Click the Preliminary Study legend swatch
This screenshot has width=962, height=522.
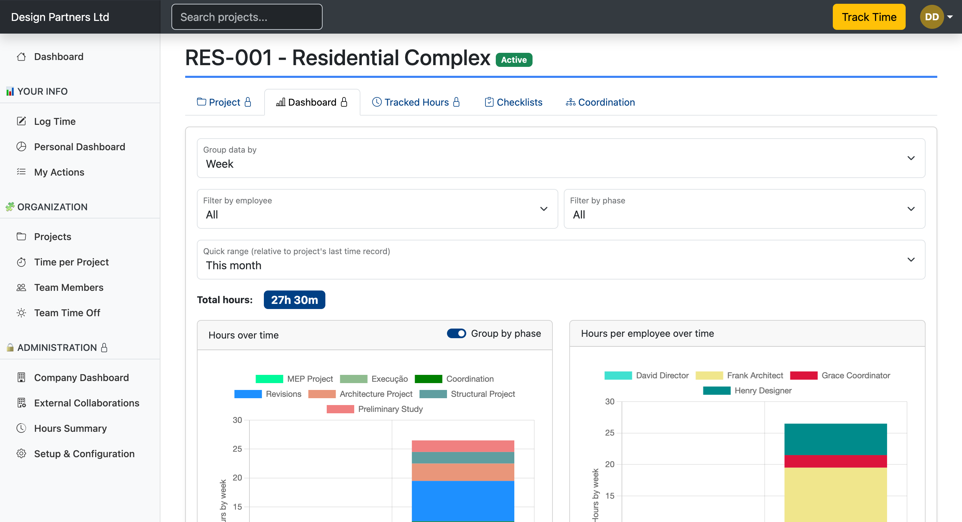(x=340, y=409)
